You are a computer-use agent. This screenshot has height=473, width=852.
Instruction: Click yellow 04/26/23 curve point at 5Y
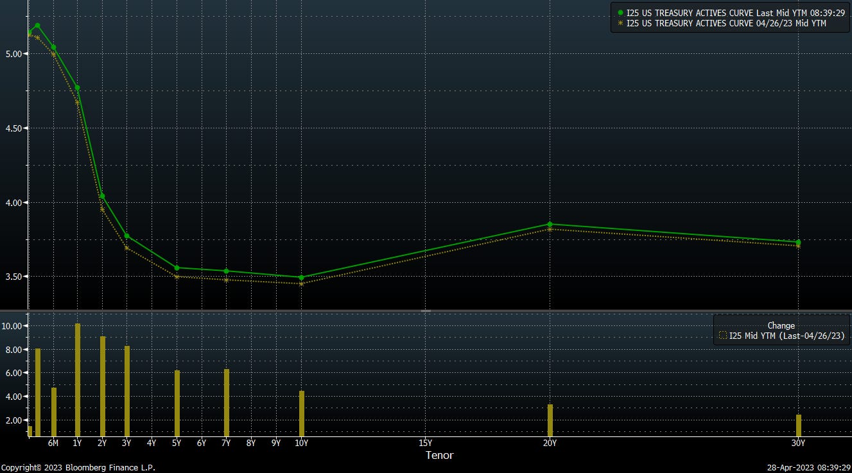177,277
